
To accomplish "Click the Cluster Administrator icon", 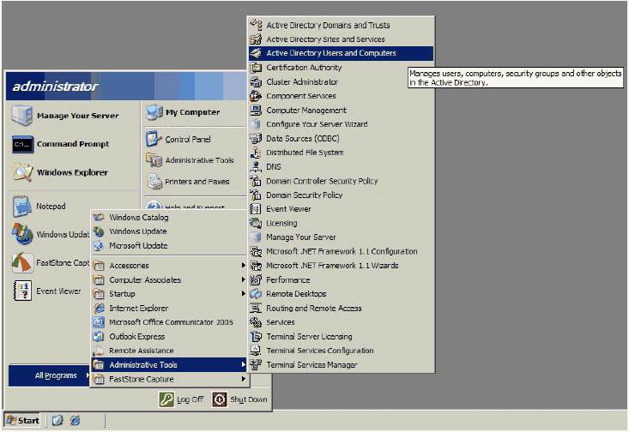I will 256,81.
